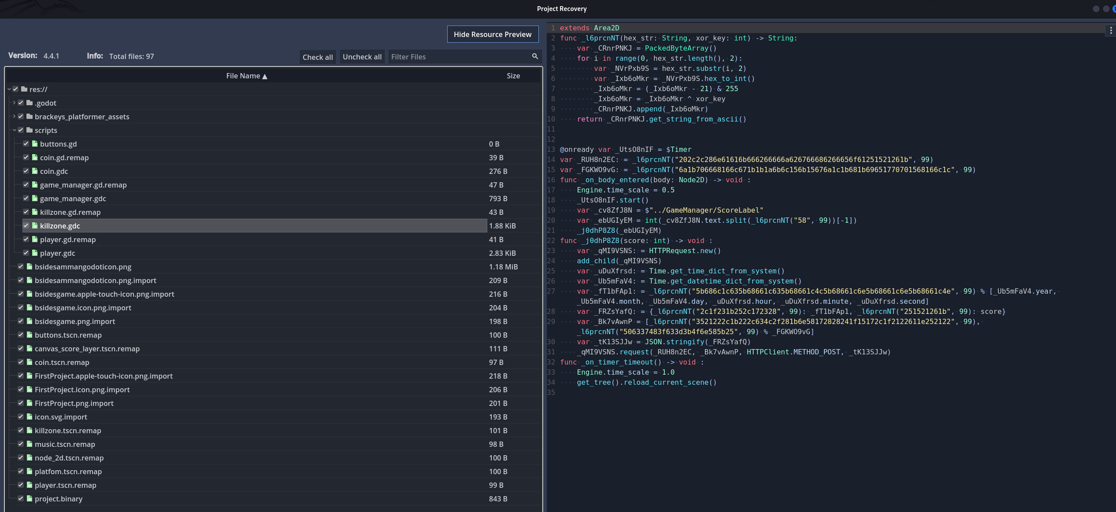Screen dimensions: 1116x512
Task: Expand the .godot folder
Action: (14, 103)
